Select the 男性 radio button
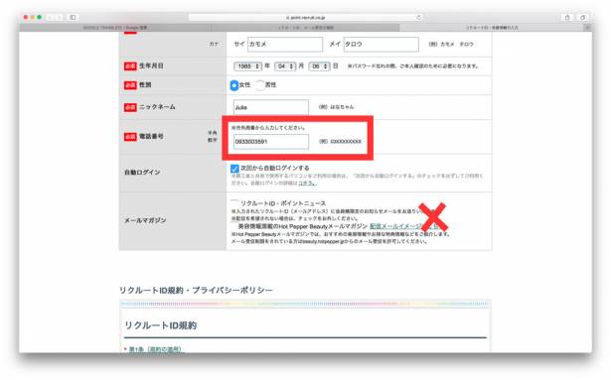This screenshot has width=611, height=380. click(x=259, y=85)
